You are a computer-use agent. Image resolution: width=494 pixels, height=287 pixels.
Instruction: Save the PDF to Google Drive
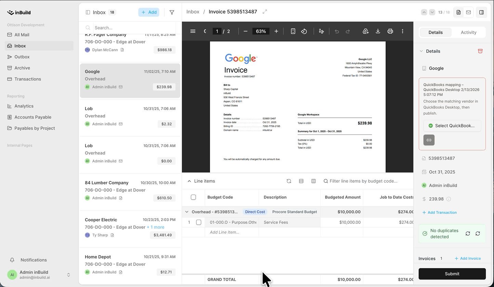click(366, 31)
